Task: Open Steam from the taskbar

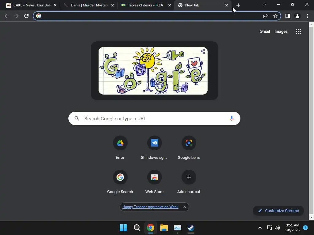Action: [191, 228]
